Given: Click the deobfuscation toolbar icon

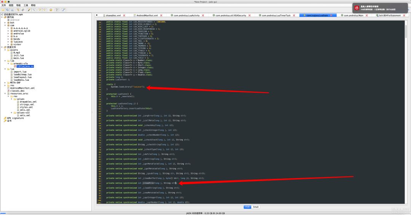Looking at the screenshot, I should 51,10.
